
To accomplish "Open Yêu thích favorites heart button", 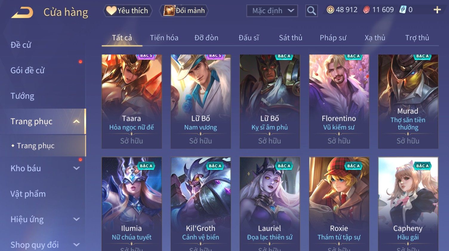I will (128, 11).
